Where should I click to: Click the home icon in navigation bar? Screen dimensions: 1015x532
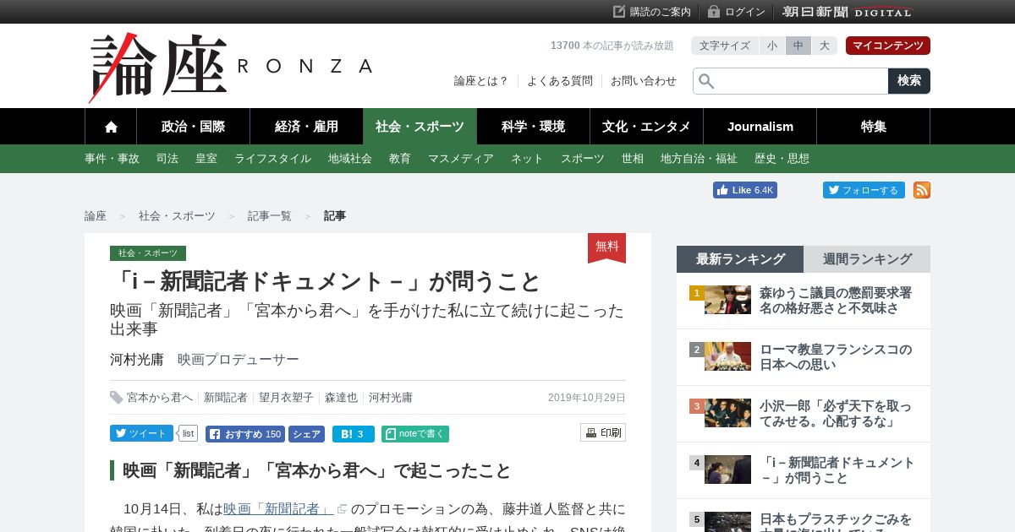click(x=111, y=127)
